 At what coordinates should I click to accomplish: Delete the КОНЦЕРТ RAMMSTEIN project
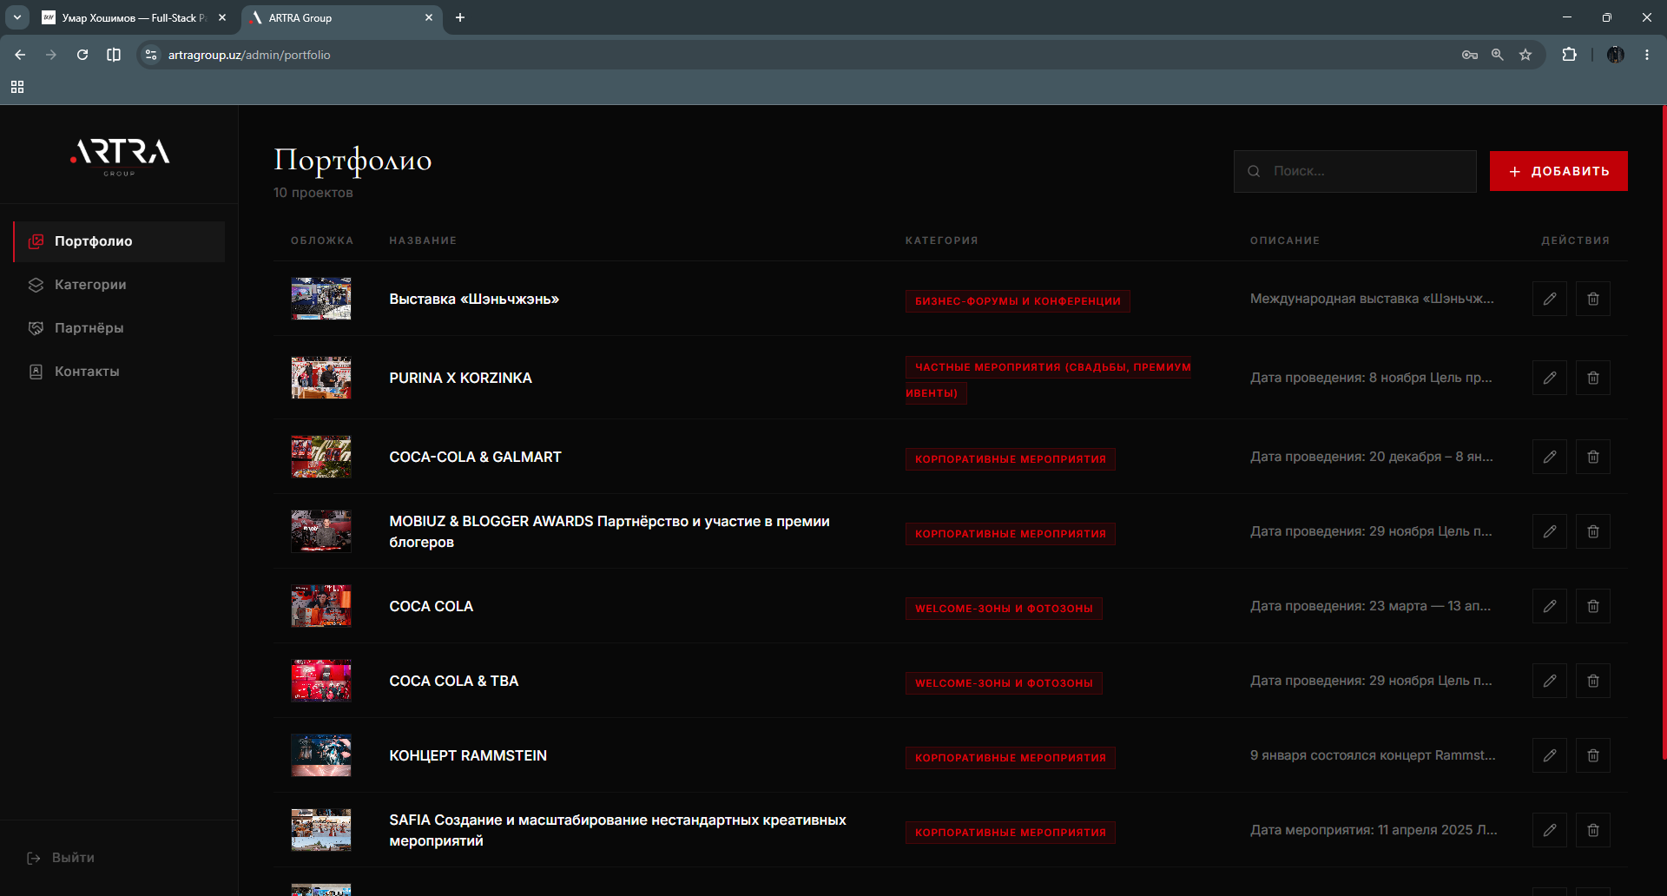click(x=1593, y=755)
